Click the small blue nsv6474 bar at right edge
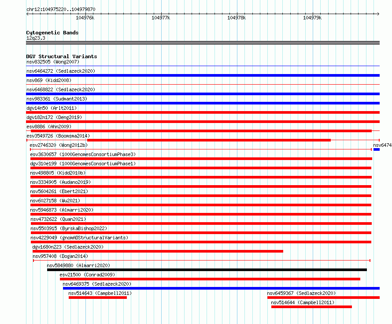The height and width of the screenshot is (324, 392). 377,149
